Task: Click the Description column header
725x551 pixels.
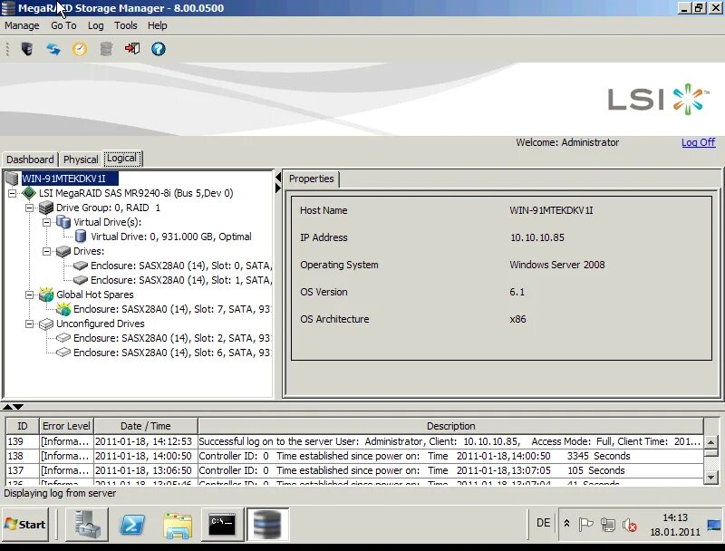Action: pos(450,426)
